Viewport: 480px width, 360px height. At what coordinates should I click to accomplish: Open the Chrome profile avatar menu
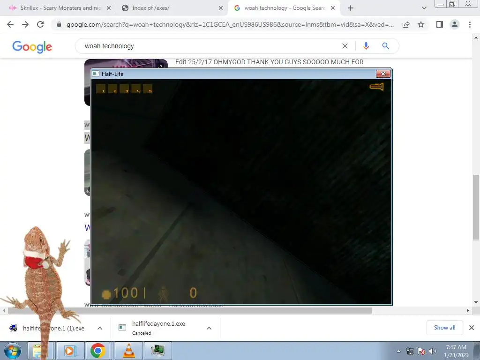[x=455, y=24]
